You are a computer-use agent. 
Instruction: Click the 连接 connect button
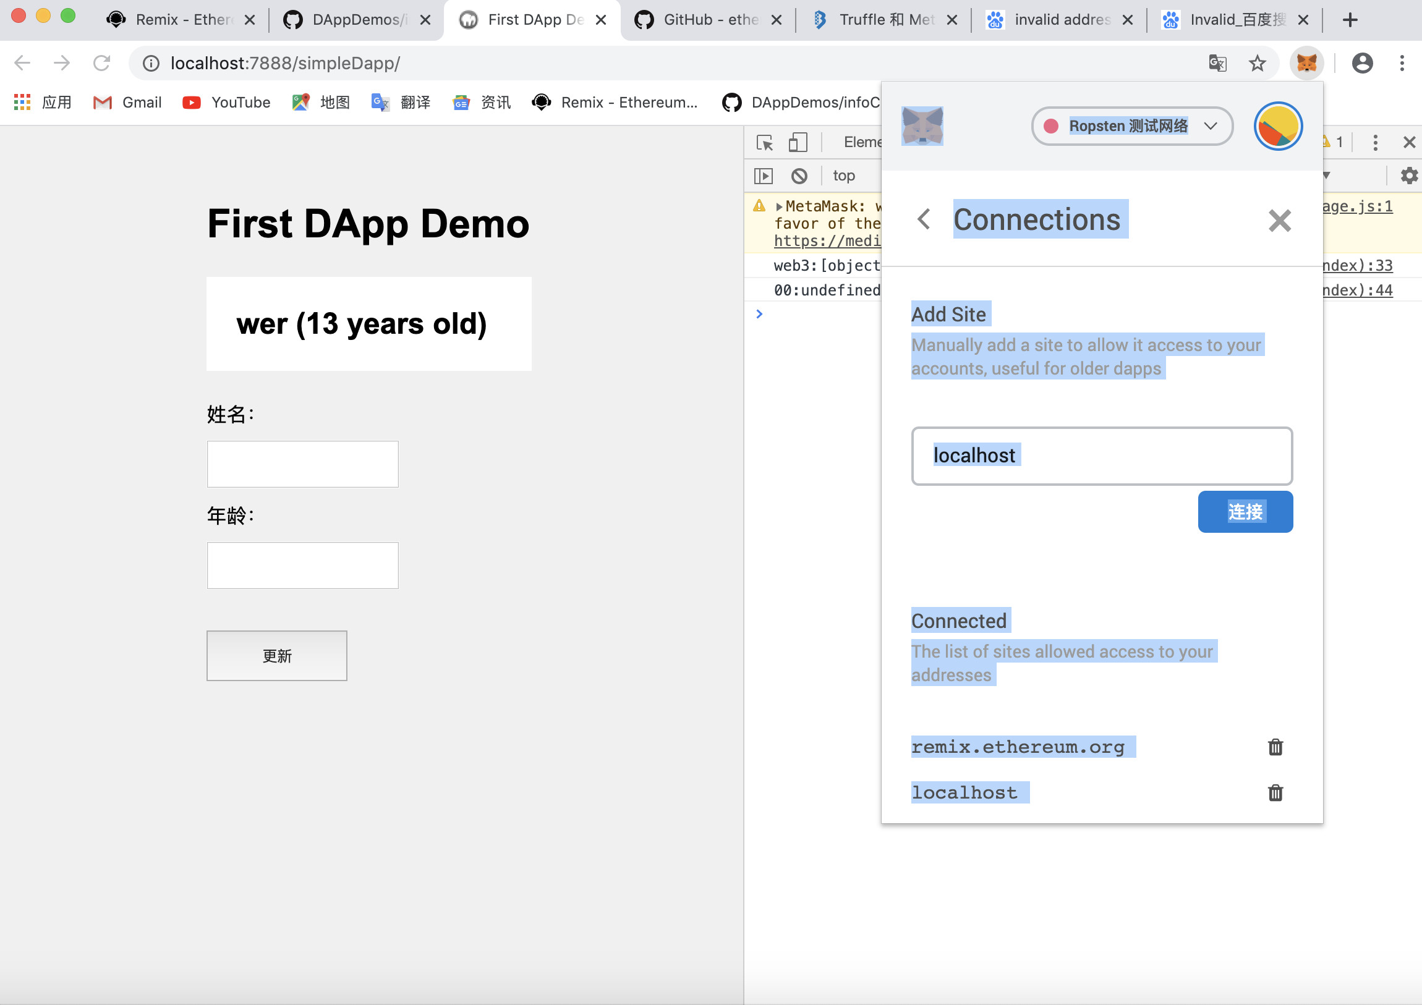[1245, 512]
